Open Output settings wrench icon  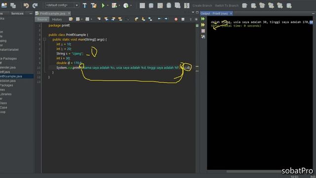click(203, 37)
